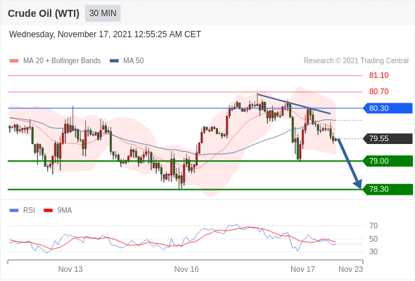This screenshot has height=281, width=415.
Task: Click the Nov 16 date axis label
Action: 186,269
